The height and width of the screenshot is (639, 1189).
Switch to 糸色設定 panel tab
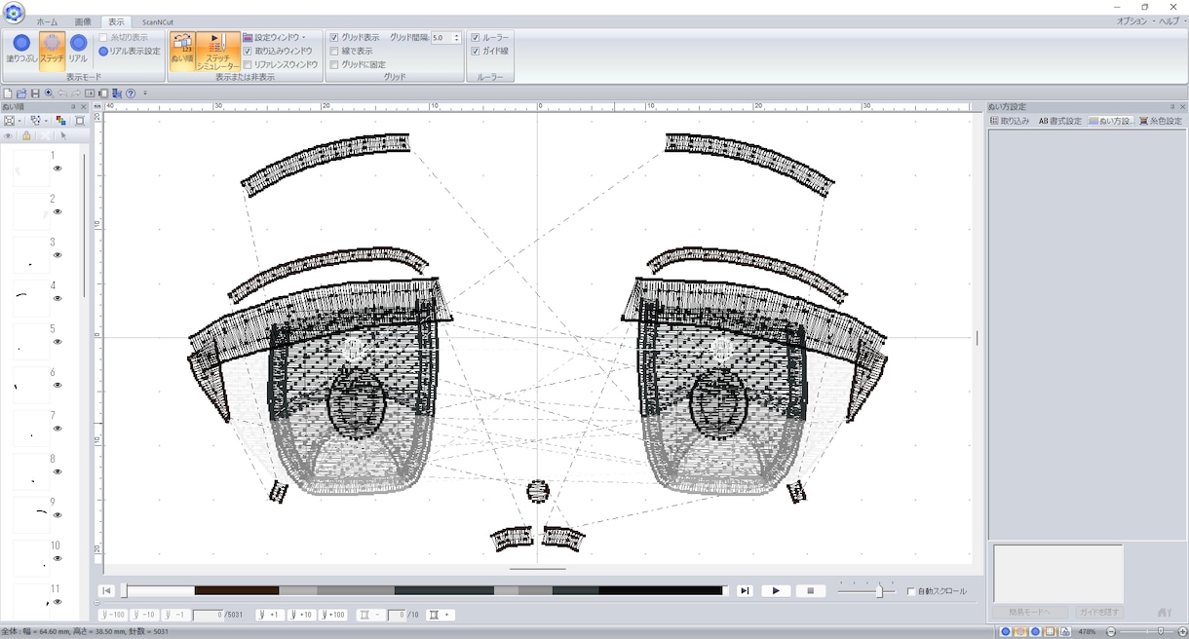[1161, 121]
